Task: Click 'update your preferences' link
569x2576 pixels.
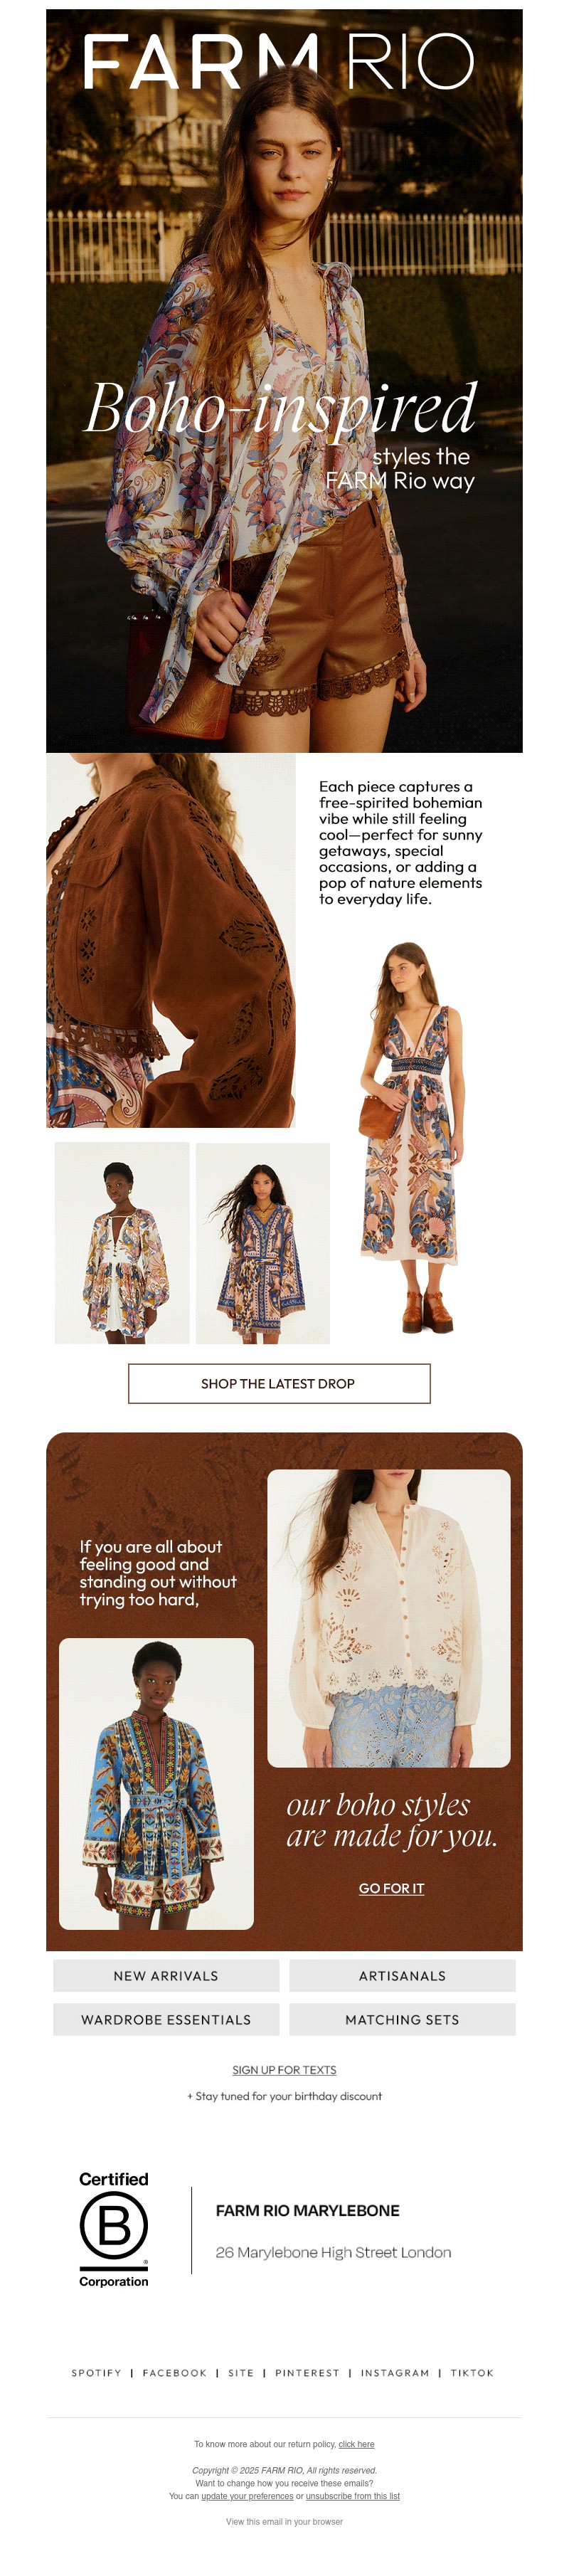Action: click(247, 2496)
